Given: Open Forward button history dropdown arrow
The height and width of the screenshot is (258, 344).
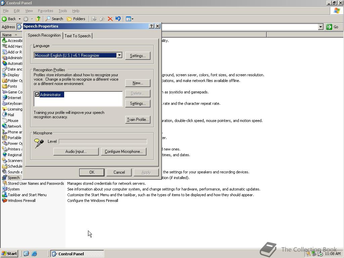Looking at the screenshot, I should coord(32,19).
